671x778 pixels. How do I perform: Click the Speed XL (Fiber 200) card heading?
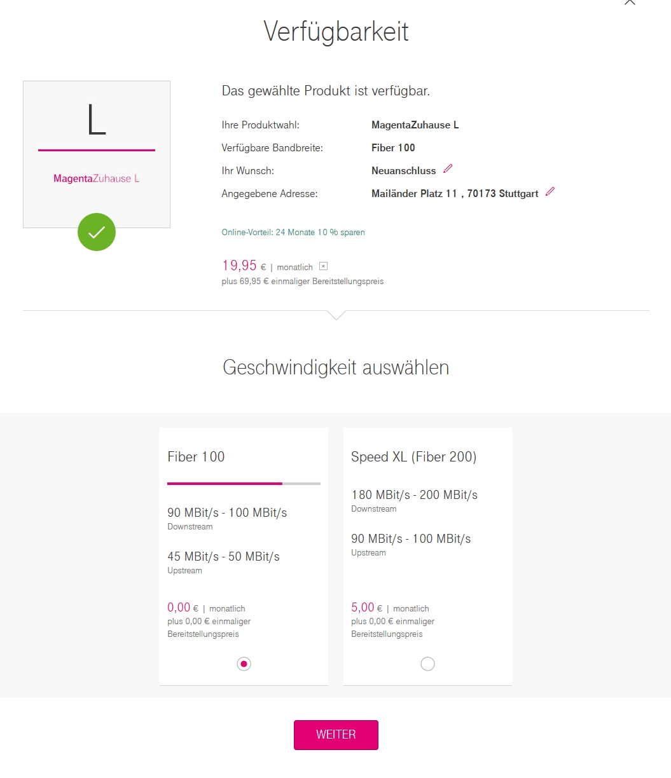pos(413,456)
